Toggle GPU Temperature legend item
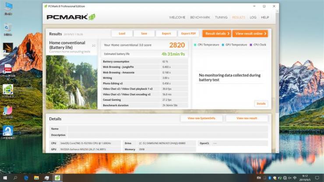Image resolution: width=324 pixels, height=182 pixels. (234, 45)
